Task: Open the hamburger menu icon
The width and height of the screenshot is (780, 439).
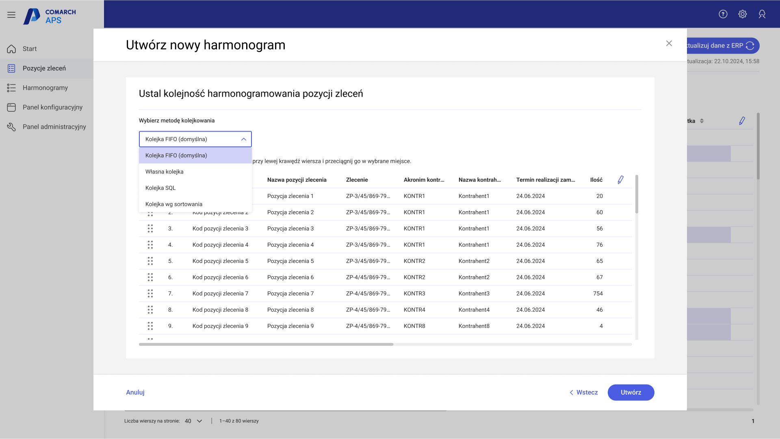Action: click(x=11, y=15)
